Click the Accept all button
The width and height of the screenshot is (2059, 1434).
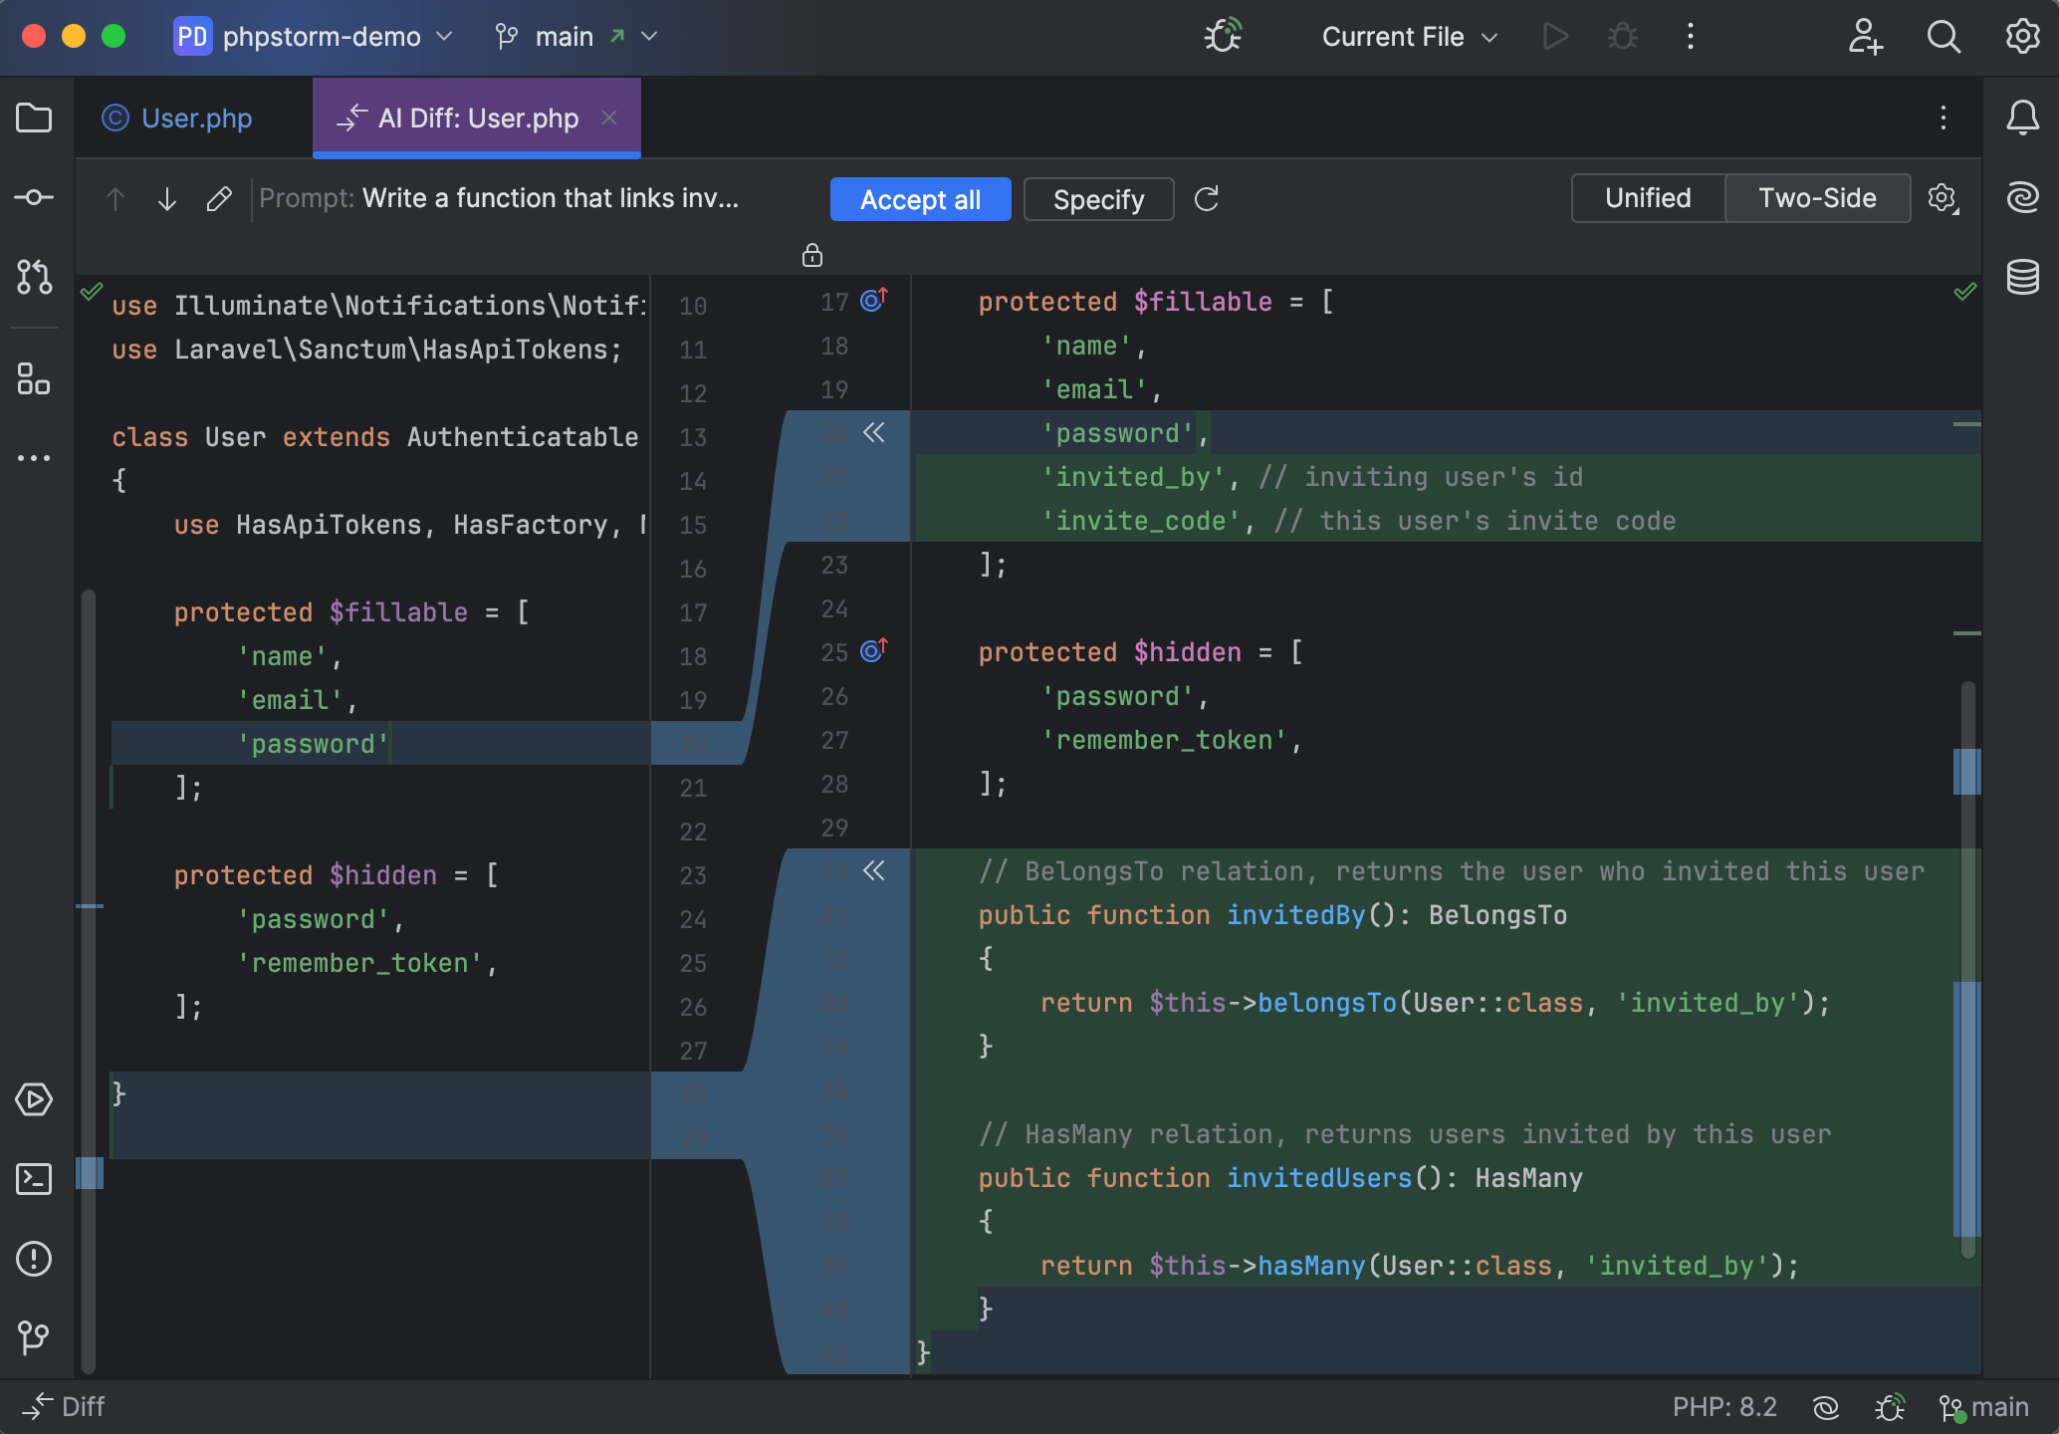click(920, 199)
